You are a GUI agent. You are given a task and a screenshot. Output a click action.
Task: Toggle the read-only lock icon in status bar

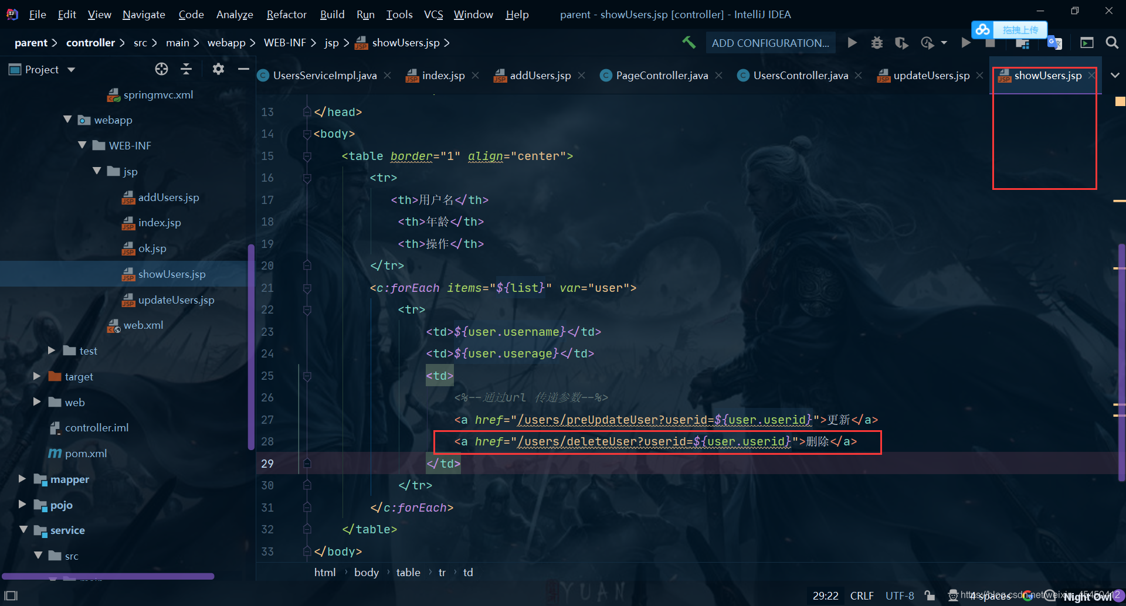[930, 595]
